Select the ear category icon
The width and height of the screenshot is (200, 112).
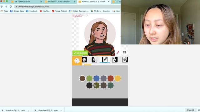tap(94, 59)
